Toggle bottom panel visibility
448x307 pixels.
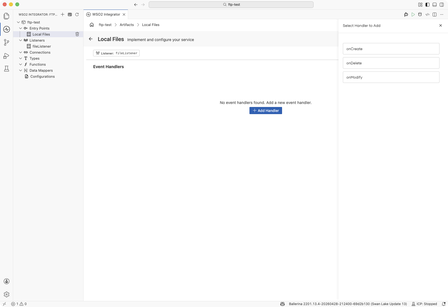click(x=435, y=5)
